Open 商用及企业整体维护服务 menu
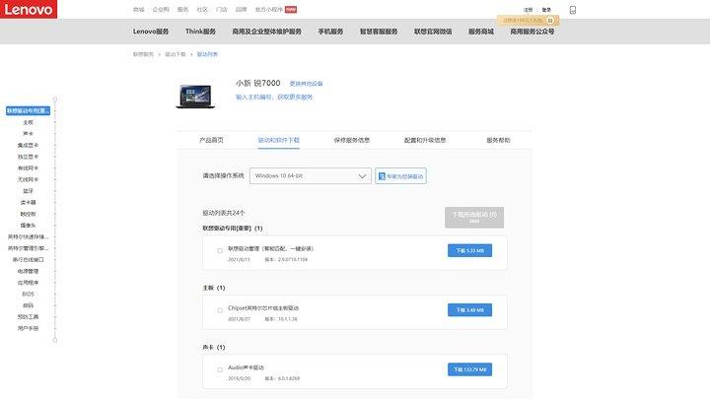This screenshot has height=399, width=710. point(266,32)
